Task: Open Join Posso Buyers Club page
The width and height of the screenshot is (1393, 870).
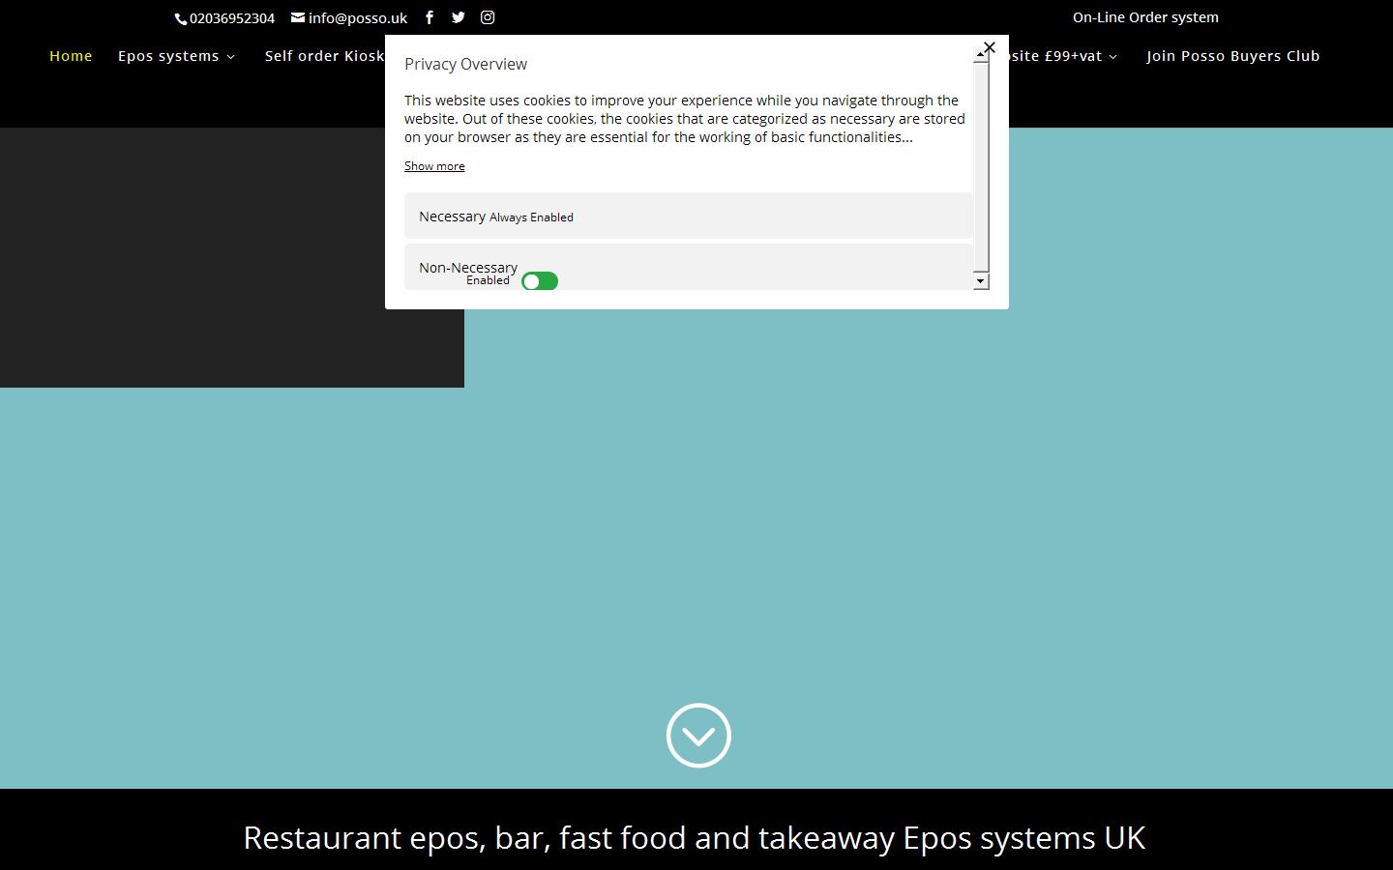Action: pos(1232,56)
